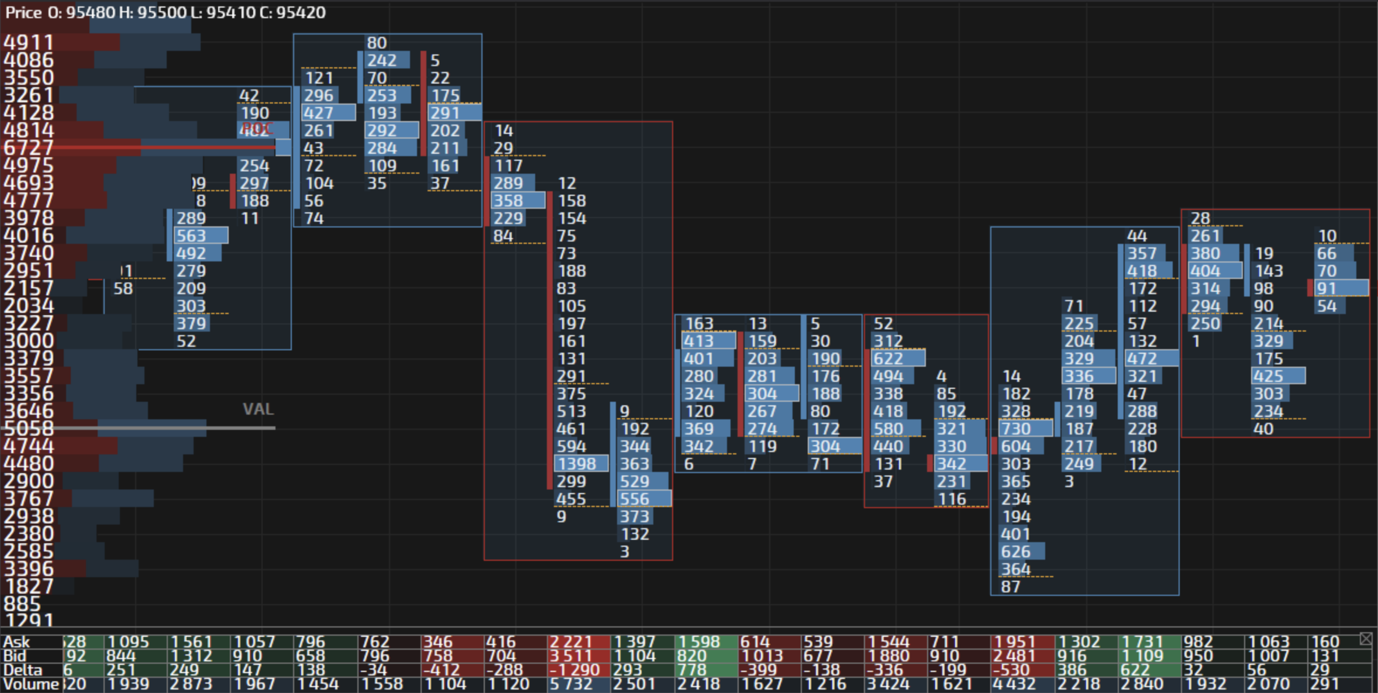
Task: Click the Volume row label
Action: 31,684
